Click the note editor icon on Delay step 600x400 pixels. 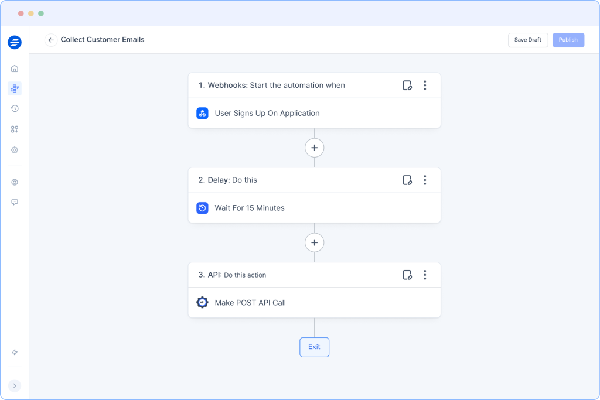(408, 180)
